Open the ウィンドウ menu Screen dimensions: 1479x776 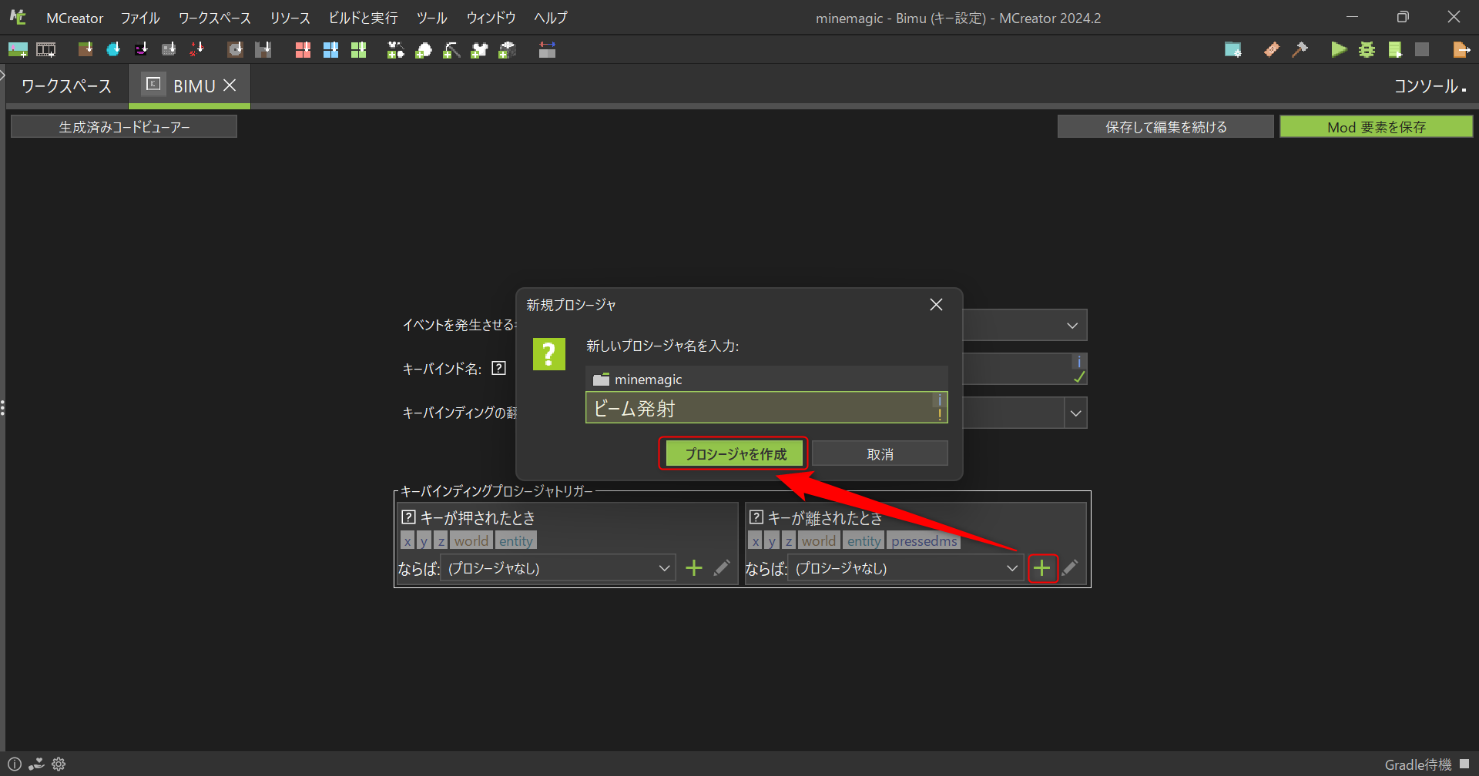491,18
